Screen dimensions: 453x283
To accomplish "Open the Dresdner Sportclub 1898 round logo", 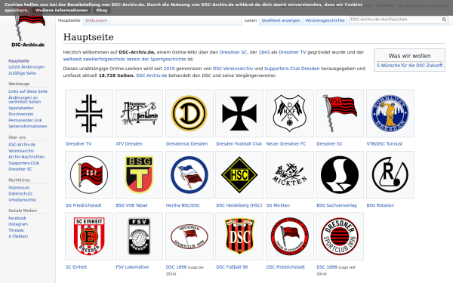I will coord(340,236).
